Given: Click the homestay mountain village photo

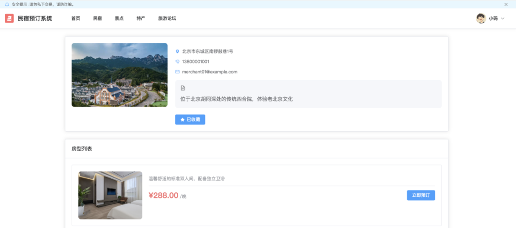Looking at the screenshot, I should click(119, 75).
